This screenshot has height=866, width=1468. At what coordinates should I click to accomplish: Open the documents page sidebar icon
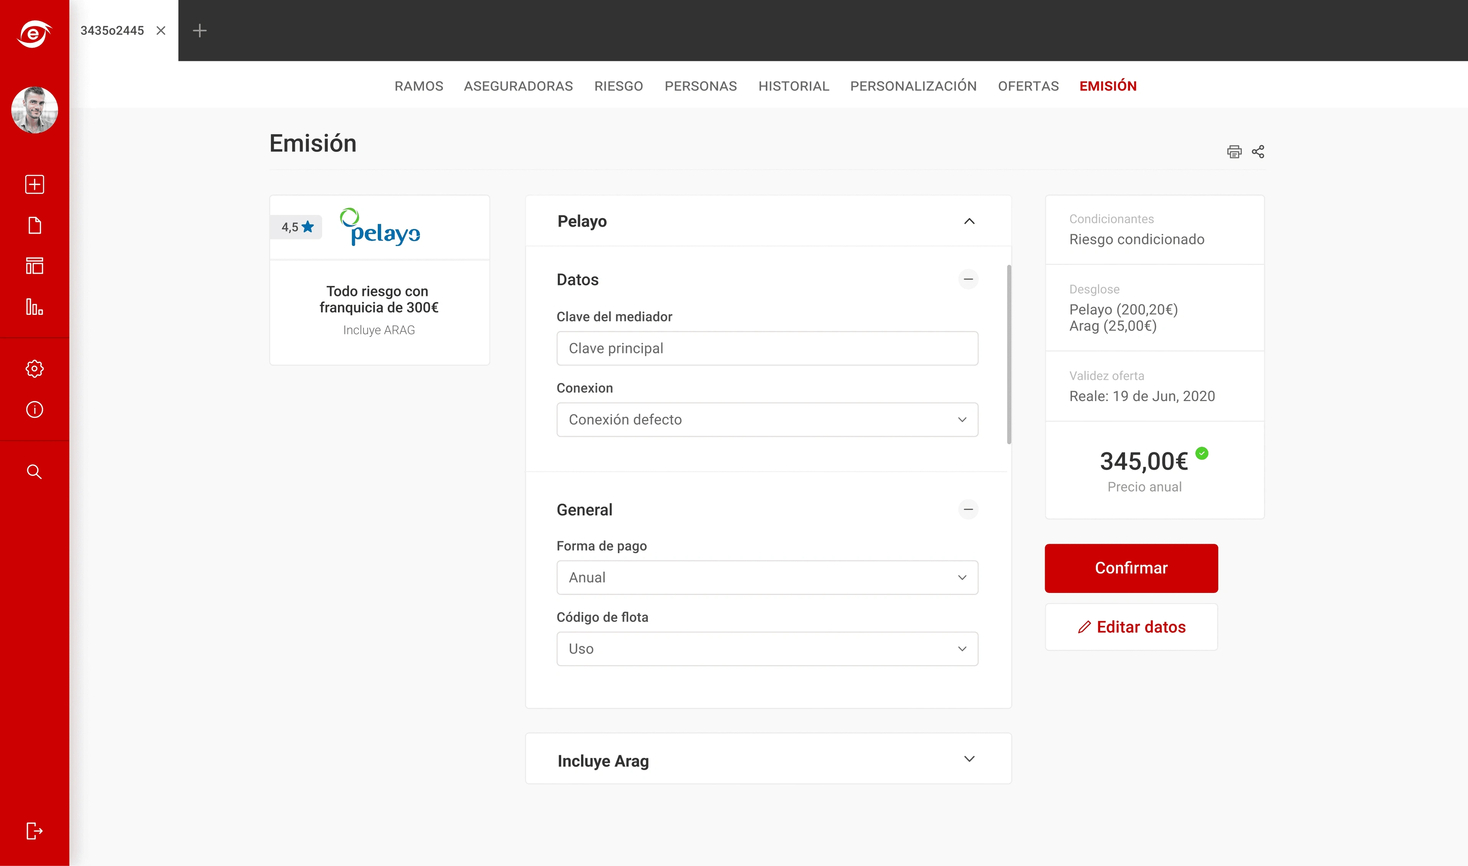pos(34,225)
